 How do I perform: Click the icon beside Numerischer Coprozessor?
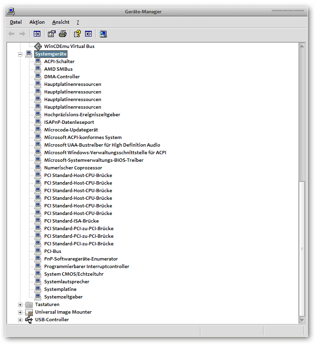tap(38, 167)
